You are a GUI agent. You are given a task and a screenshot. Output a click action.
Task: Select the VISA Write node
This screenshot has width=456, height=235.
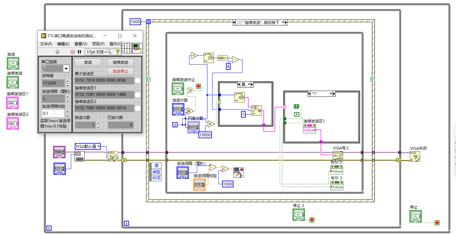tap(338, 156)
